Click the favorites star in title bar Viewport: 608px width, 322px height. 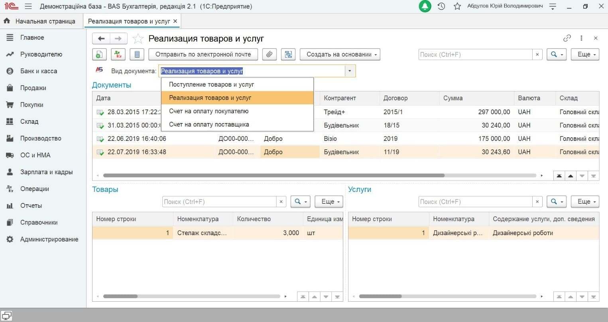point(457,6)
